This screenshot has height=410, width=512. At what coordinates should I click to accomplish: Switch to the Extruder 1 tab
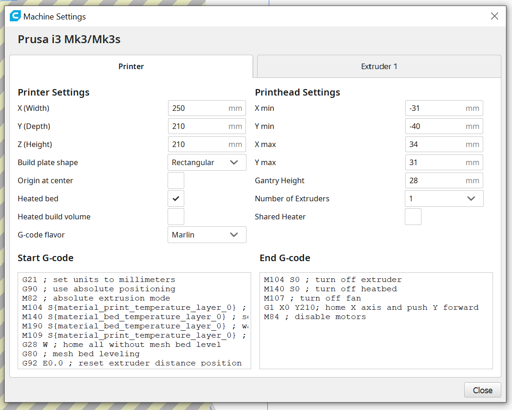coord(379,66)
